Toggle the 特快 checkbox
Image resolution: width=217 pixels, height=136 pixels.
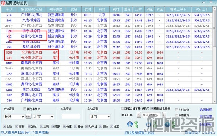coord(76,126)
